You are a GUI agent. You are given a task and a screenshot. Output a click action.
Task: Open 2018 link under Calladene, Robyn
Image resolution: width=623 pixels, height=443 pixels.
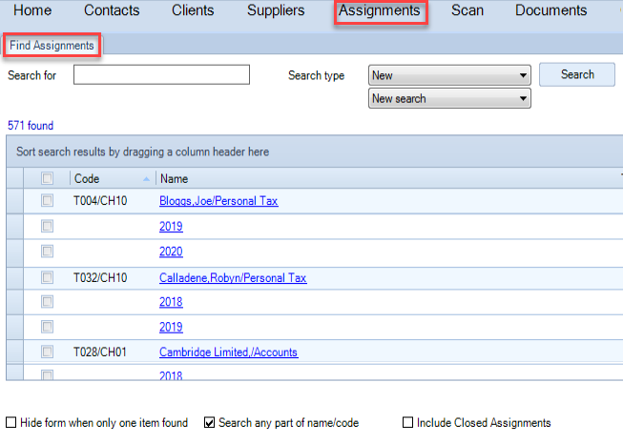click(x=171, y=302)
